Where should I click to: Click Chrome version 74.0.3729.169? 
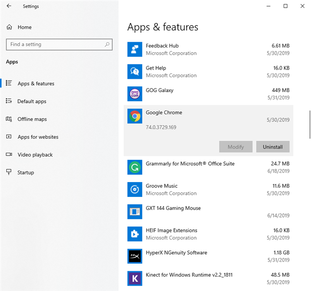[161, 127]
